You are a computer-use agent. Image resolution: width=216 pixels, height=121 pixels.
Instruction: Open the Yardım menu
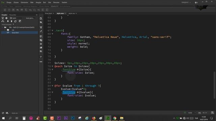click(x=64, y=2)
